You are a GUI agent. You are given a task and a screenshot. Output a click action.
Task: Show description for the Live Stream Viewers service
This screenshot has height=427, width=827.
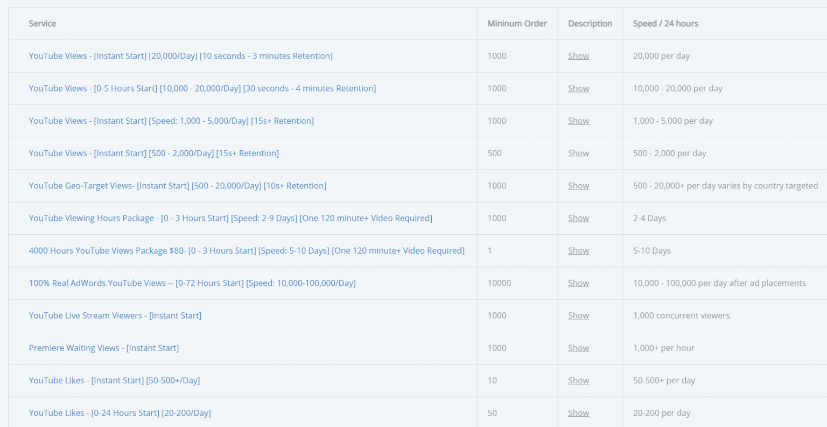pos(578,315)
